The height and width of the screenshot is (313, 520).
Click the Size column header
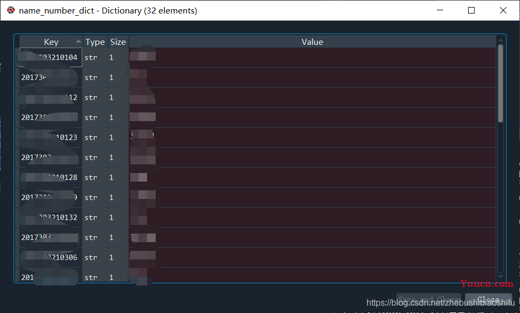(x=118, y=42)
